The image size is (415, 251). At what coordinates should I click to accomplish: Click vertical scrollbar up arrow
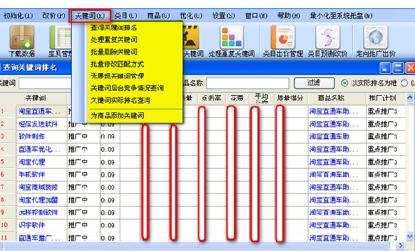(x=409, y=98)
